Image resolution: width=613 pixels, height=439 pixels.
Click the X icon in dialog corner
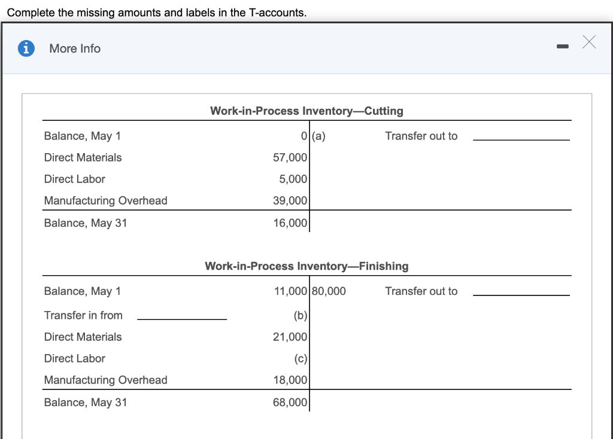click(589, 42)
